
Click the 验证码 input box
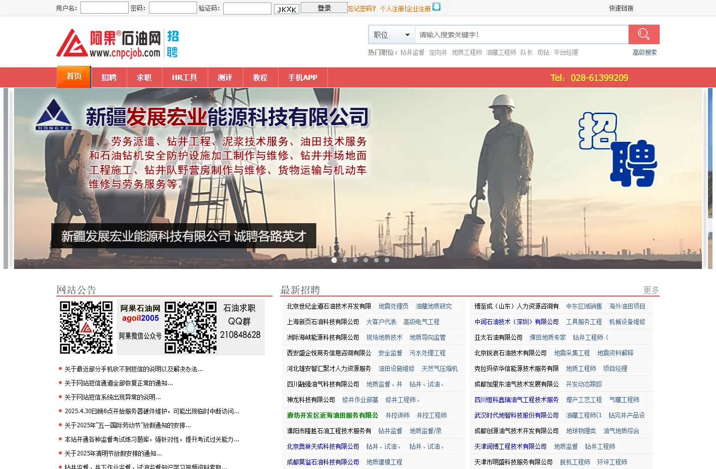pyautogui.click(x=247, y=8)
